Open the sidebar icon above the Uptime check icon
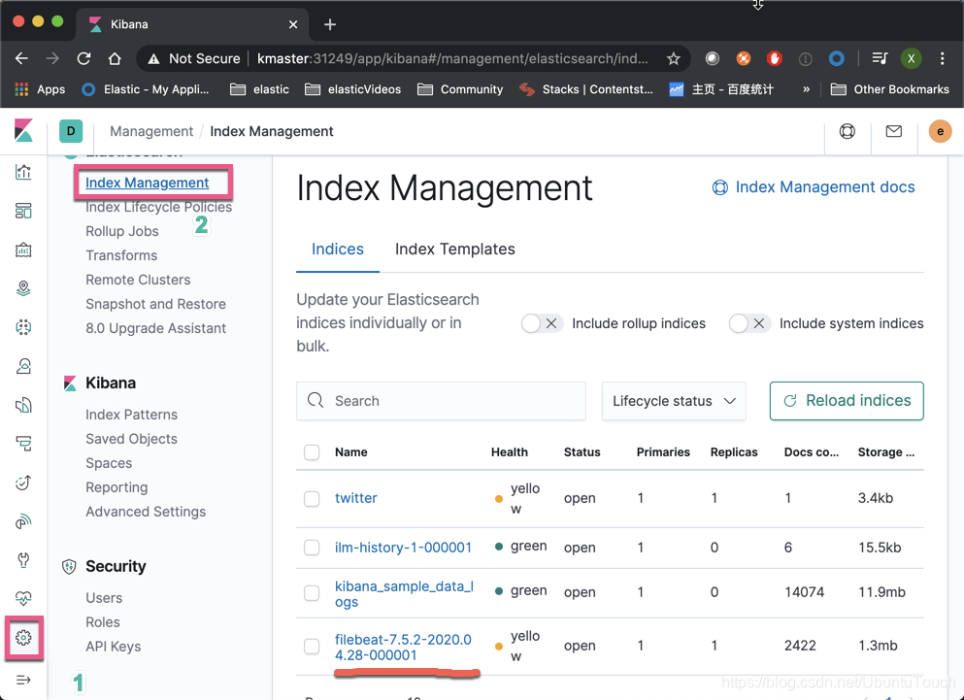964x700 pixels. click(x=23, y=444)
